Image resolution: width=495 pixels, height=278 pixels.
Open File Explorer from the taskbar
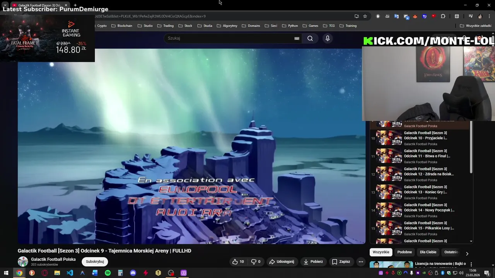point(57,273)
